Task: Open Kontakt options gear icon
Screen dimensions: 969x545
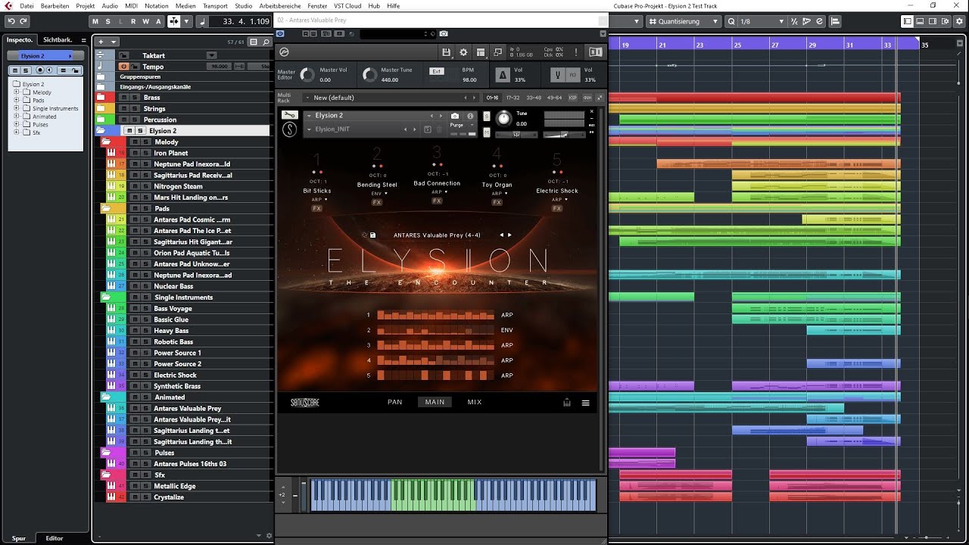Action: pyautogui.click(x=464, y=52)
